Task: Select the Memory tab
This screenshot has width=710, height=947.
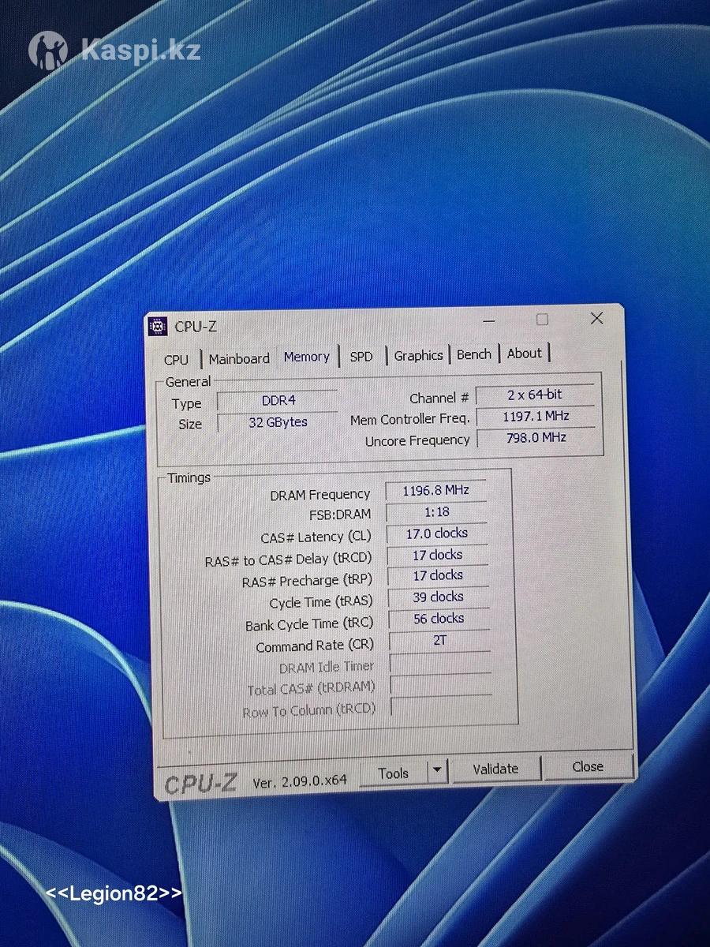Action: click(306, 357)
